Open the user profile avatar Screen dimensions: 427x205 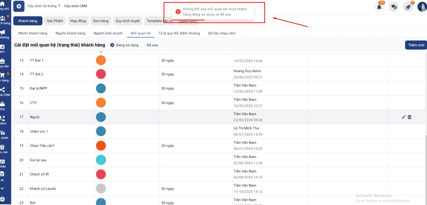[x=422, y=7]
